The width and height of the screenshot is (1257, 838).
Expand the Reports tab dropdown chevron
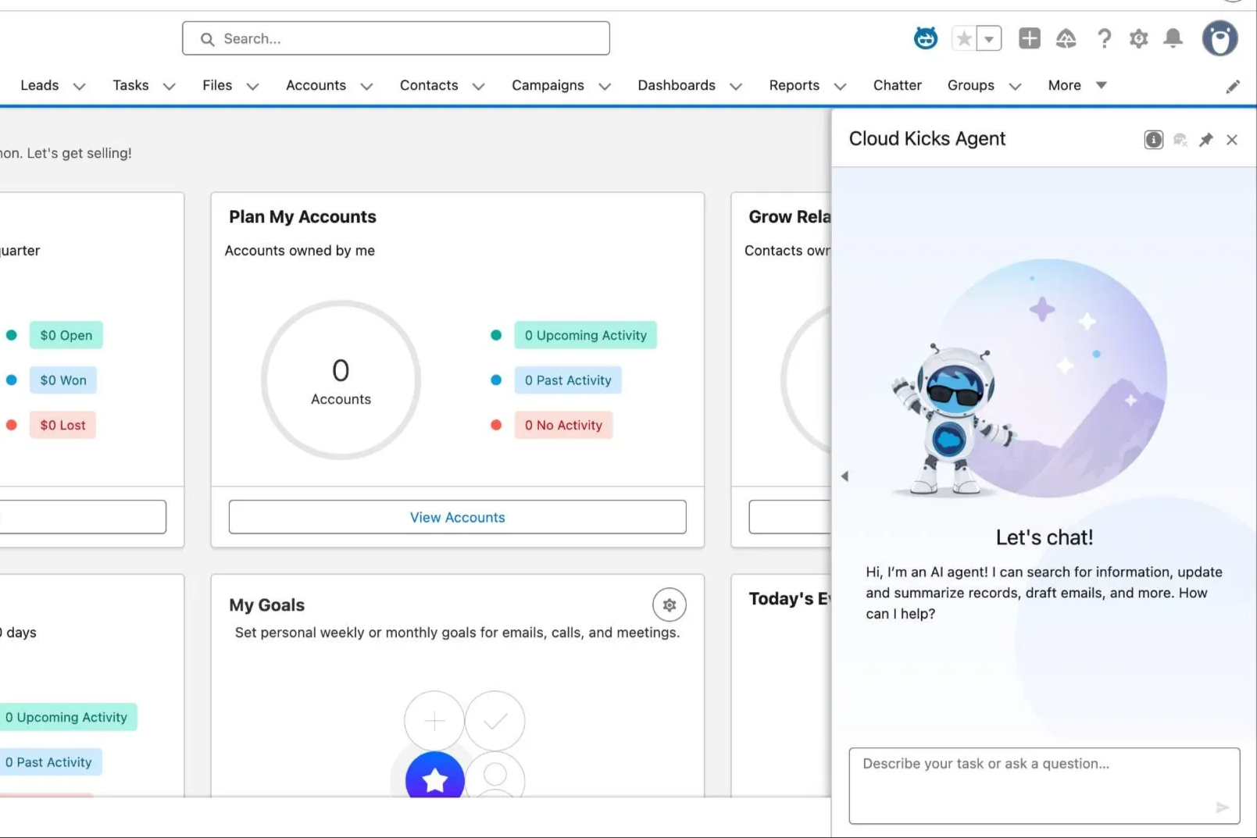[840, 86]
